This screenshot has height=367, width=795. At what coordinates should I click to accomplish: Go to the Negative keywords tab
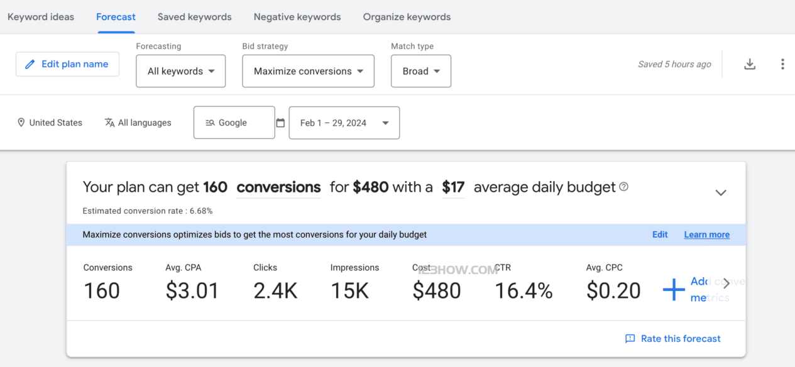pyautogui.click(x=297, y=17)
